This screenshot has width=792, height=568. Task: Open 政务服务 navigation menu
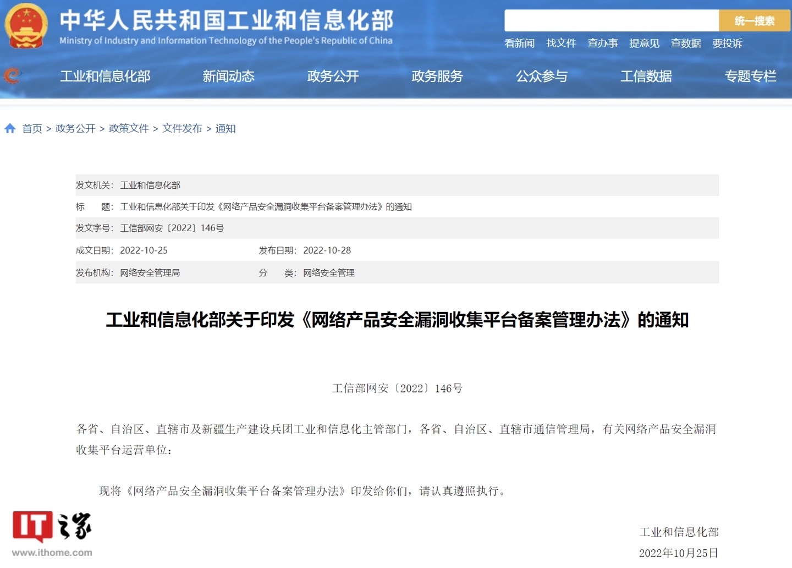(x=437, y=77)
